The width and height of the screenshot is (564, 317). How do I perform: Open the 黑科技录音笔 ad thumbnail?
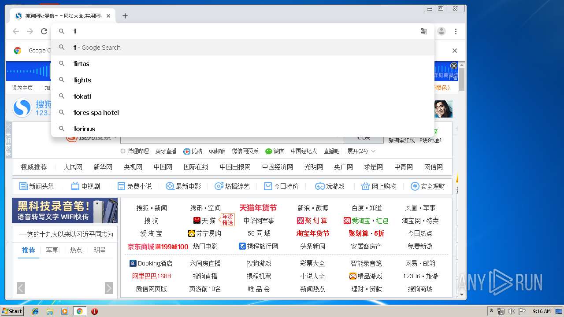[x=65, y=210]
